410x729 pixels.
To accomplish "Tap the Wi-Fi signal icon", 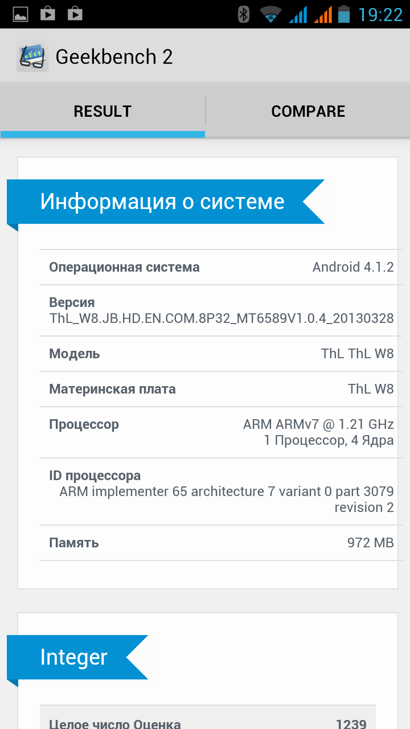I will click(270, 14).
